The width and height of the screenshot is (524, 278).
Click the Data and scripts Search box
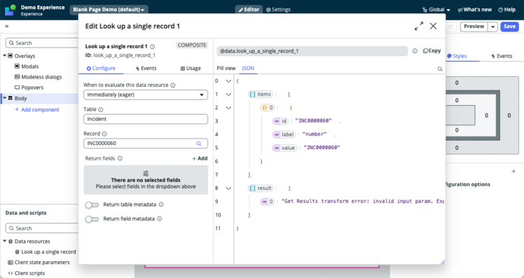point(42,228)
